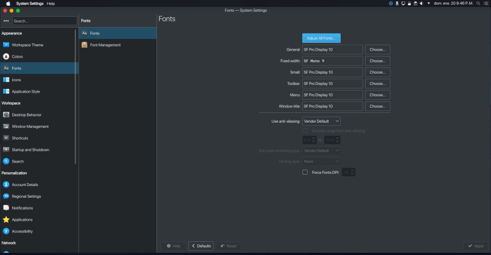
Task: Click the Menu font text field
Action: (x=332, y=95)
